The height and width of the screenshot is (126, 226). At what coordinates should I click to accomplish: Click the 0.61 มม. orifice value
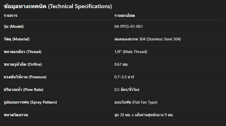point(121,64)
